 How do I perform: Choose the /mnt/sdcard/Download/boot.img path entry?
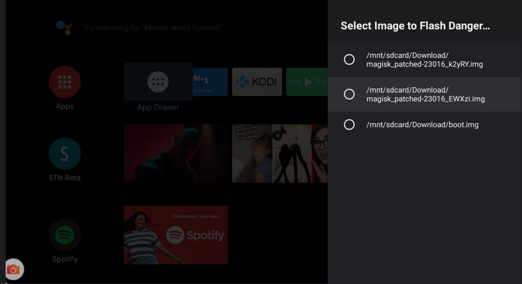422,125
